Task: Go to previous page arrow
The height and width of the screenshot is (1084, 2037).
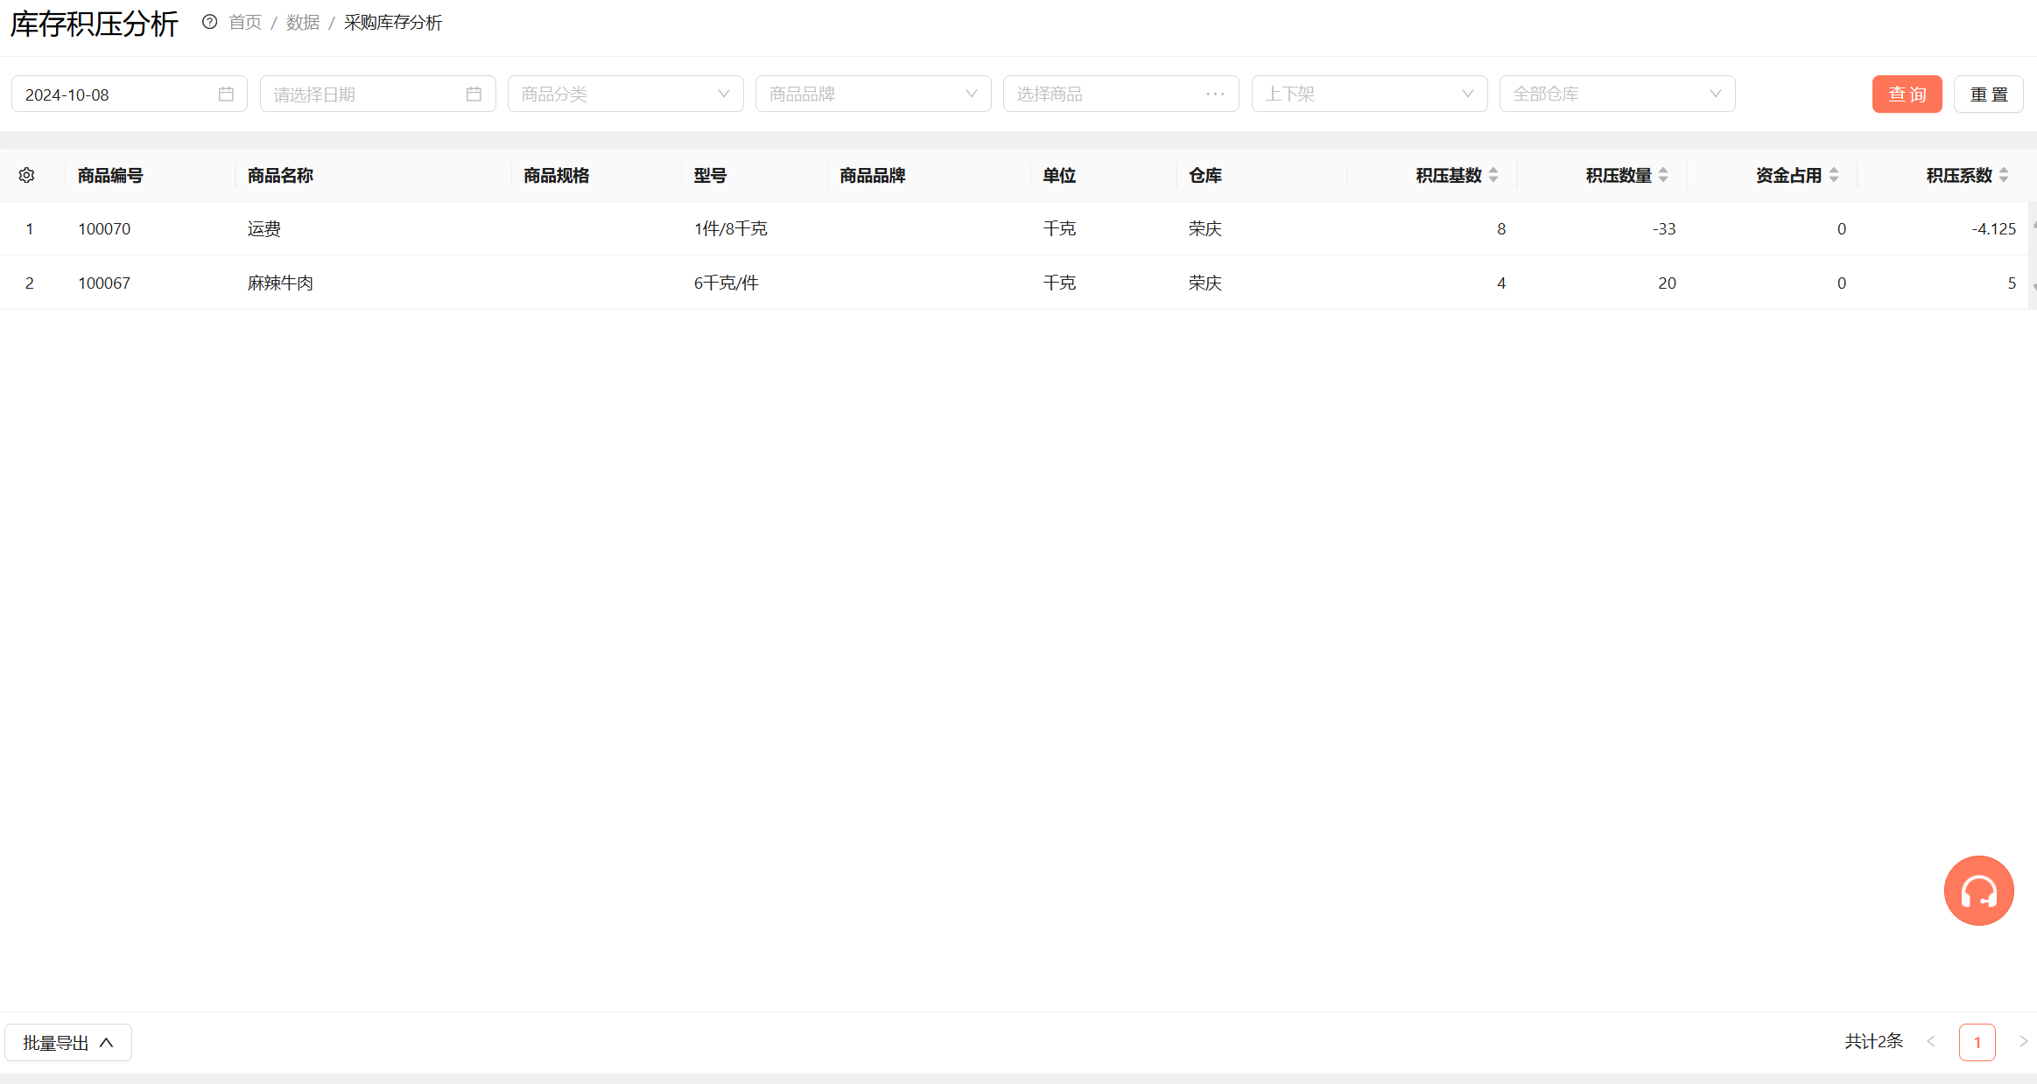Action: [x=1930, y=1041]
